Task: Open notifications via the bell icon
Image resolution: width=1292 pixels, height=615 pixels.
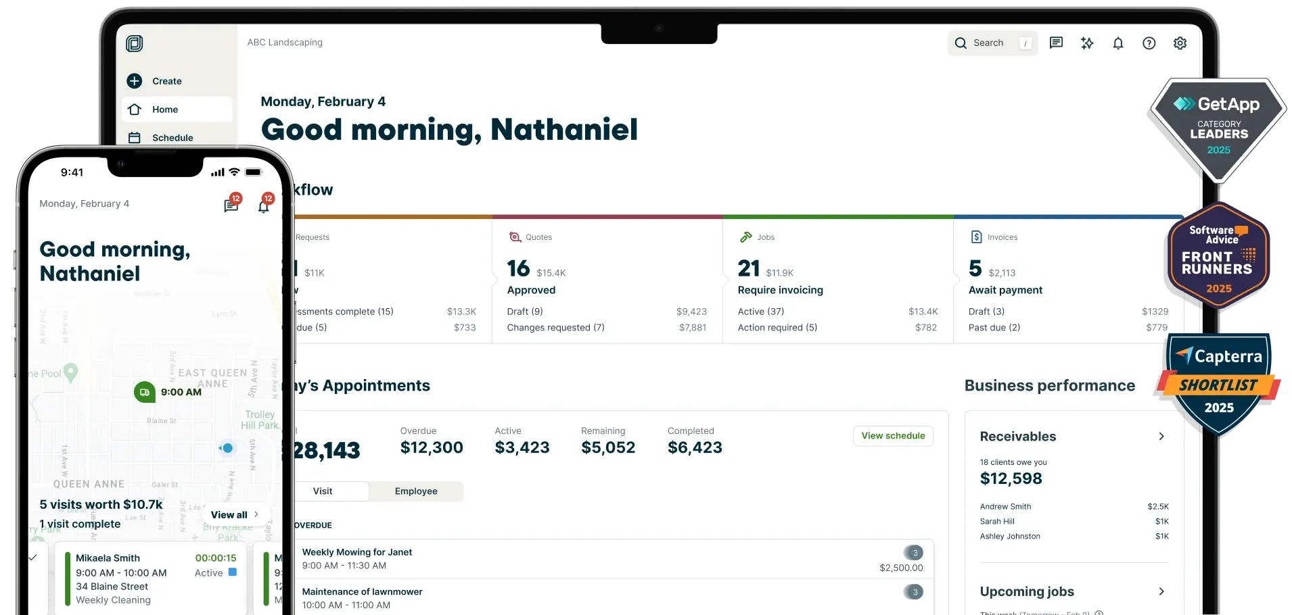Action: coord(1117,43)
